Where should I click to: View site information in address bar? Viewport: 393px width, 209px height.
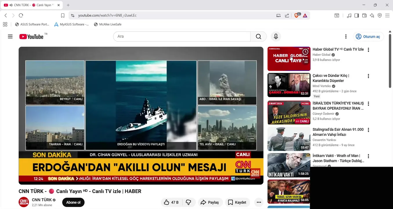tap(73, 15)
